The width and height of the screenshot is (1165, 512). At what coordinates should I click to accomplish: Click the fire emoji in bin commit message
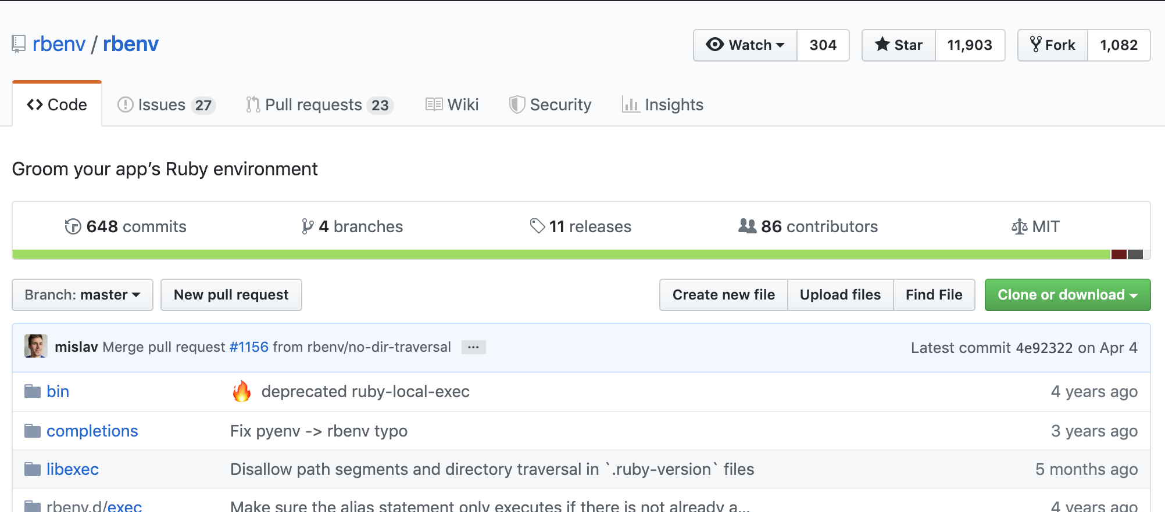[x=242, y=391]
